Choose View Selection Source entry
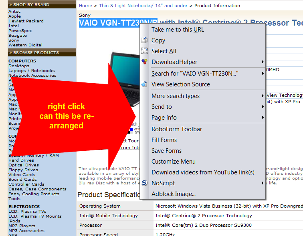Viewport: 303px width, 236px height. click(x=202, y=84)
